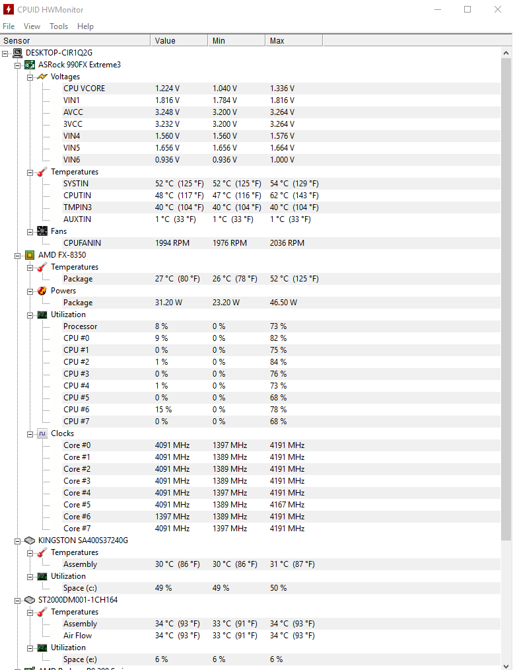This screenshot has width=513, height=670.
Task: Click the Clocks waveform icon
Action: click(42, 433)
